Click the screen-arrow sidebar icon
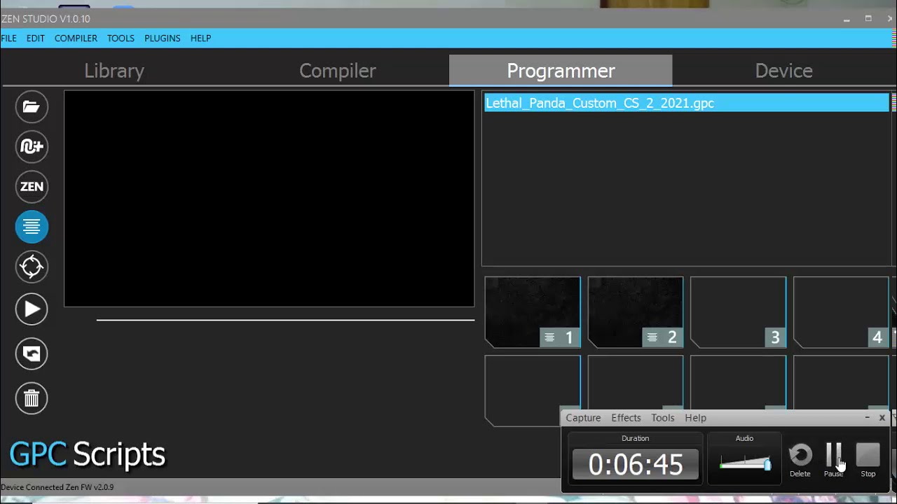This screenshot has height=504, width=897. (x=32, y=354)
